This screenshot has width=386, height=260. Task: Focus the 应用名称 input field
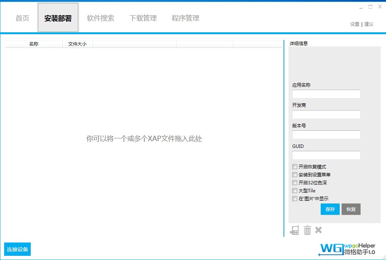(x=326, y=94)
